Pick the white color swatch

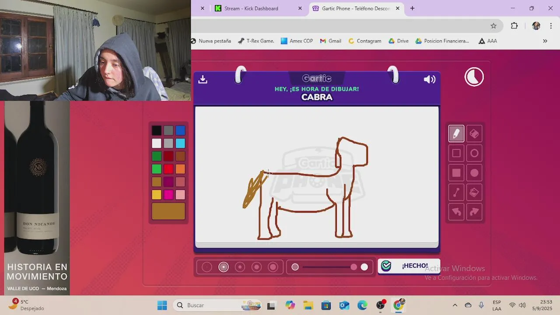[157, 143]
